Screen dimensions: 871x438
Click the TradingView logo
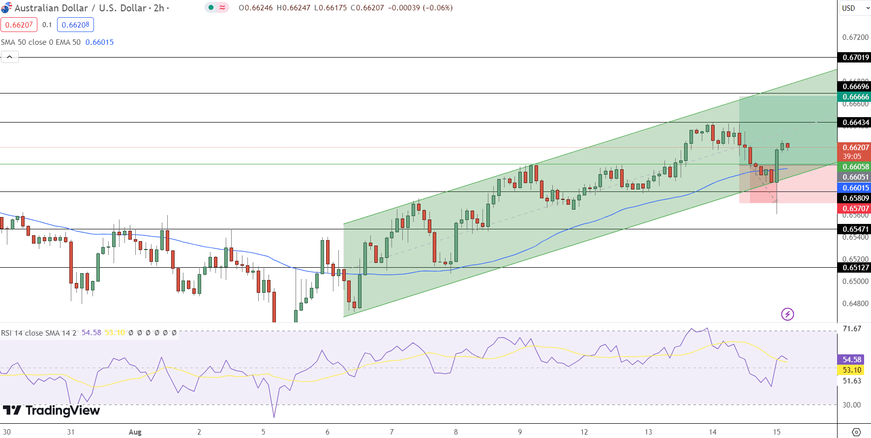(51, 410)
